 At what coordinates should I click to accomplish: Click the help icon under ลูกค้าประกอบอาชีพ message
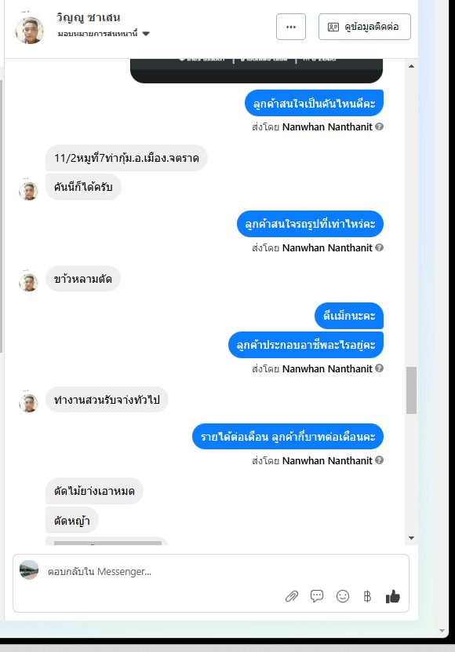379,368
